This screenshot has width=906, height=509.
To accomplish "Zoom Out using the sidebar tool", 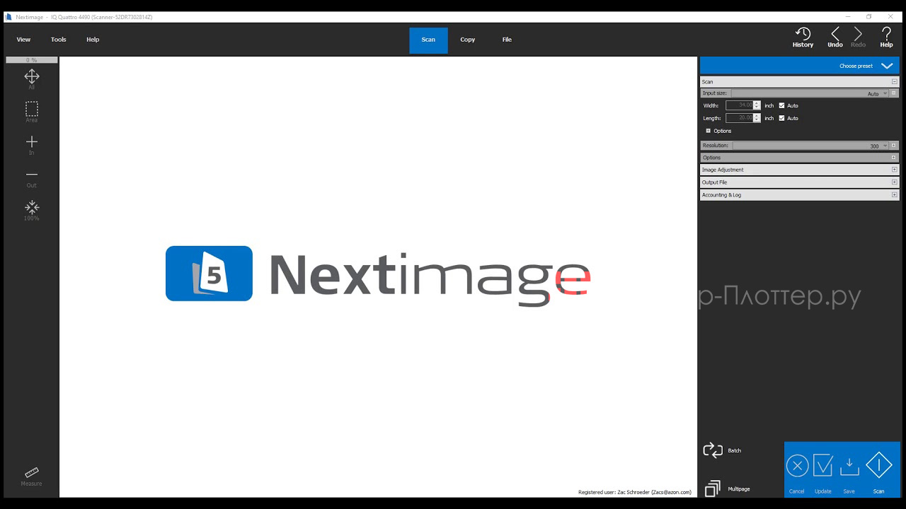I will tap(31, 175).
